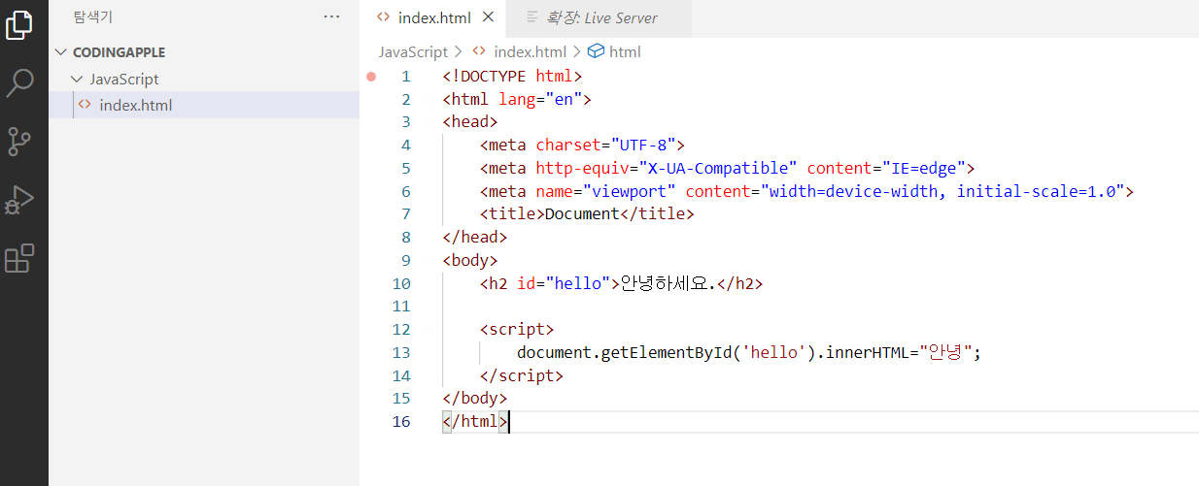Click the closing </head> tag on line 8
This screenshot has width=1199, height=486.
[475, 238]
